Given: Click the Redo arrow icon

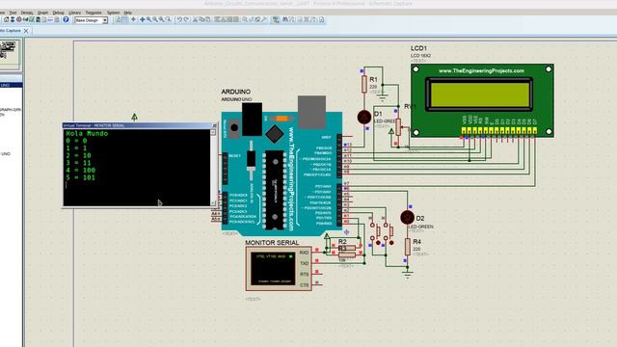Looking at the screenshot, I should (x=186, y=19).
